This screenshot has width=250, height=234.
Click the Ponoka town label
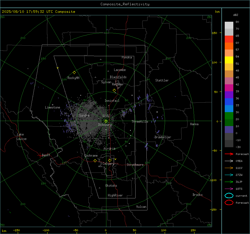(127, 57)
